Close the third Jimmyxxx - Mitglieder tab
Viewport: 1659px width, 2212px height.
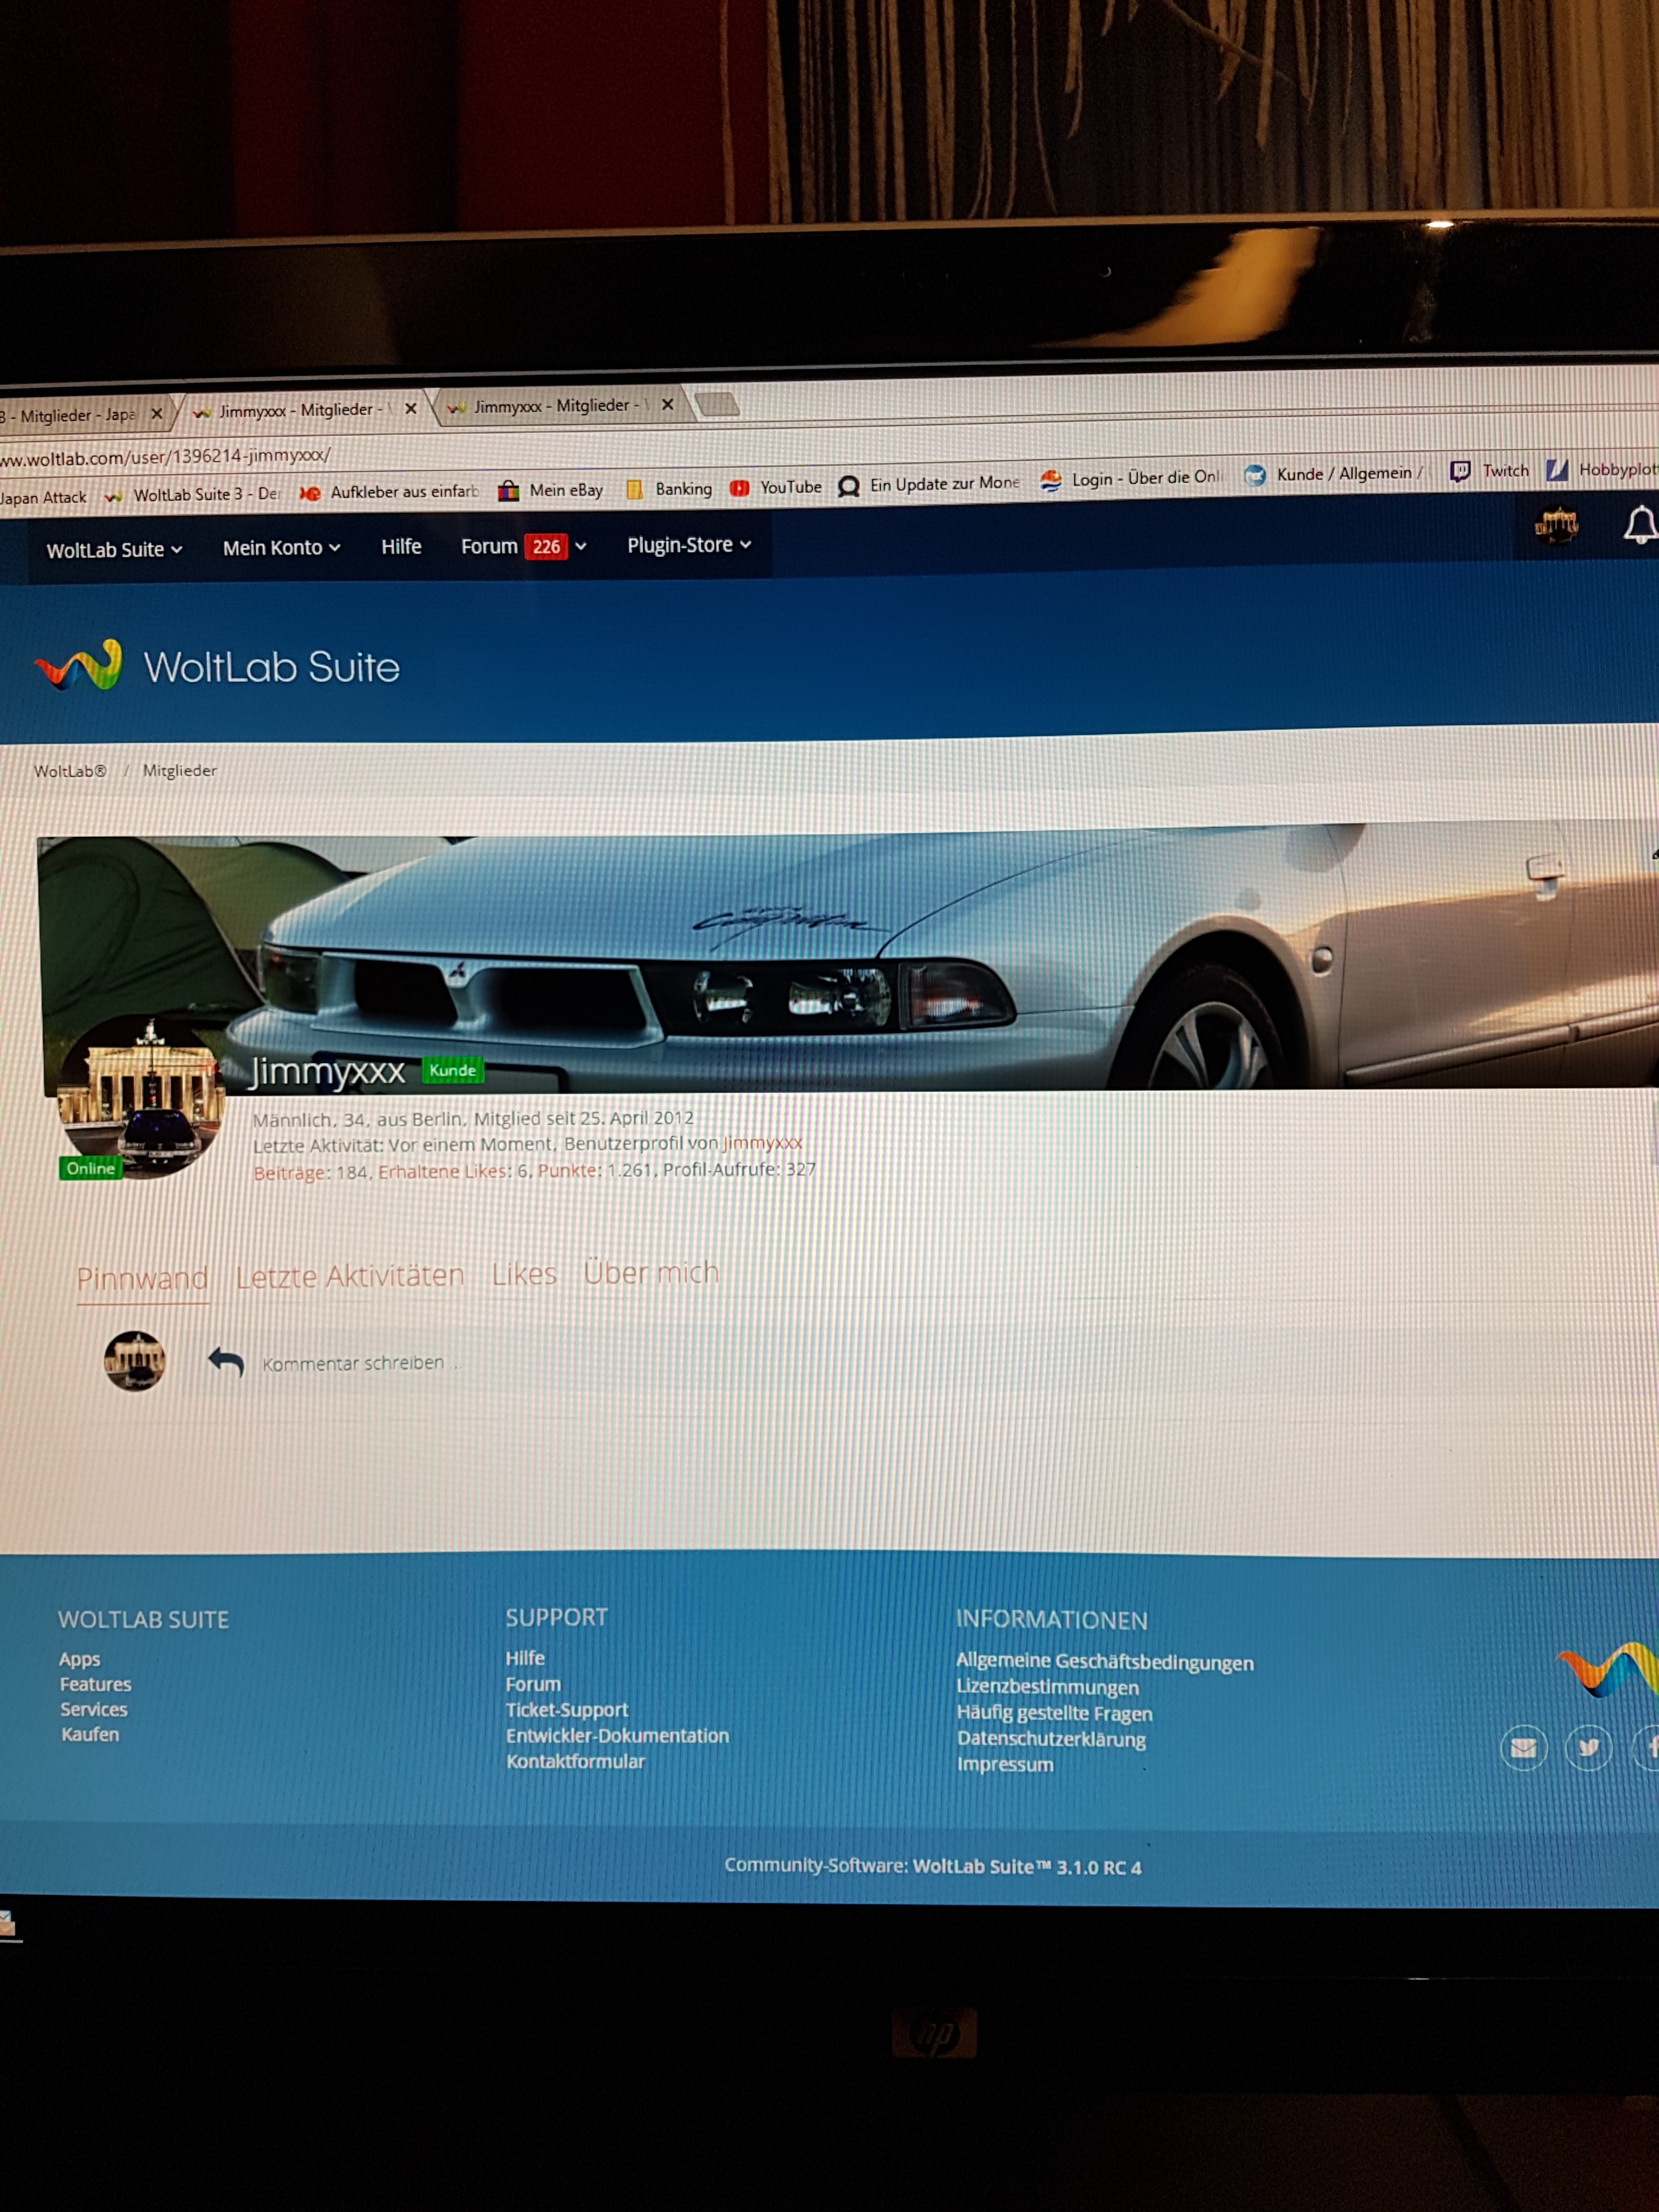click(x=668, y=404)
